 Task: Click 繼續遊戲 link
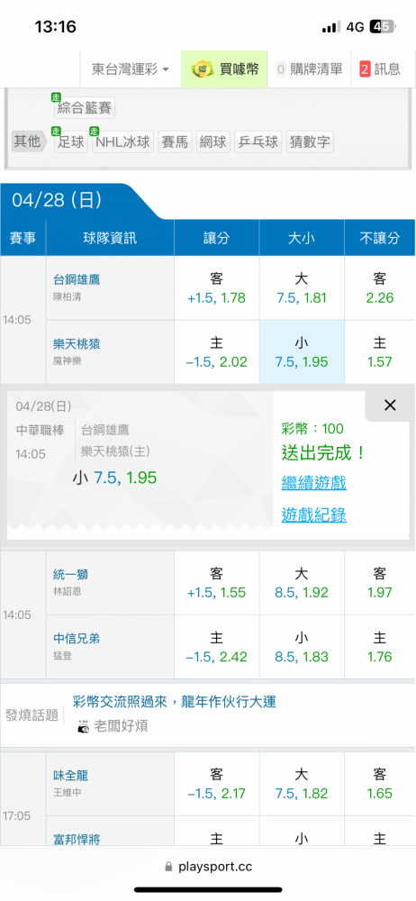pyautogui.click(x=313, y=483)
